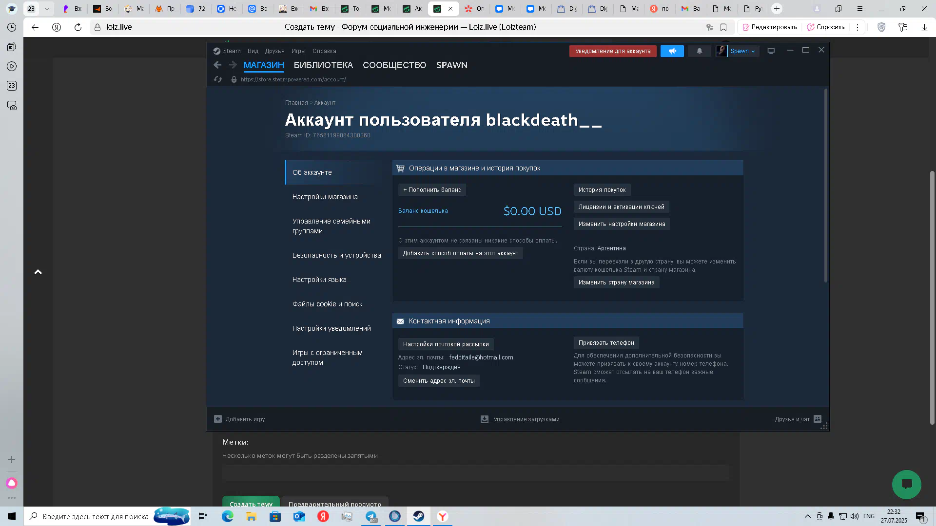Click Добавить способ оплаты на этот аккаунт
The width and height of the screenshot is (936, 526).
461,253
